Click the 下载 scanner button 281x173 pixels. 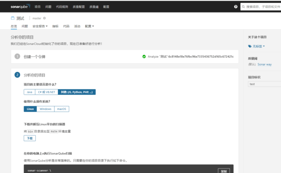tap(30, 138)
